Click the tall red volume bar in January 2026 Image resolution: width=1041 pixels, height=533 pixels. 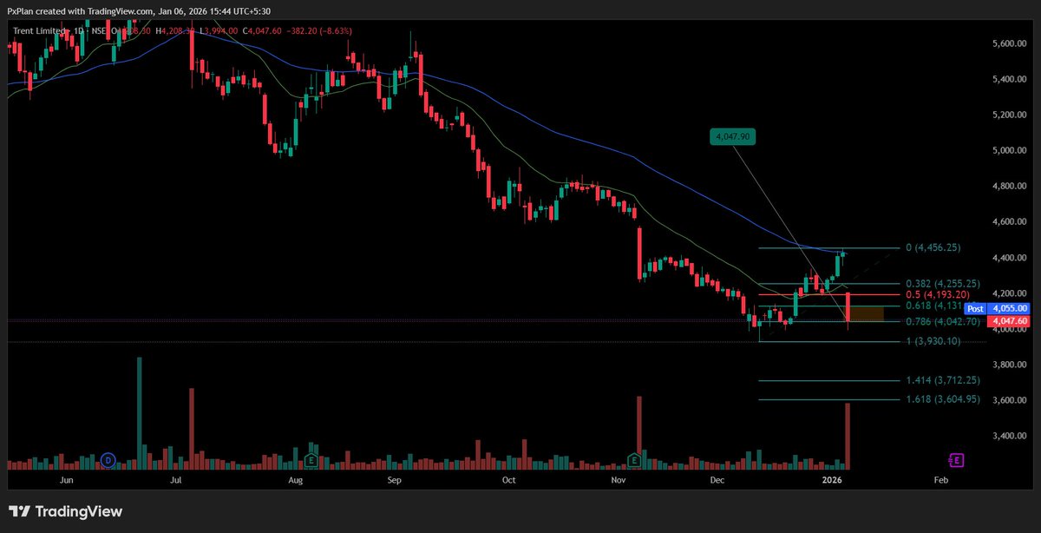pos(848,436)
